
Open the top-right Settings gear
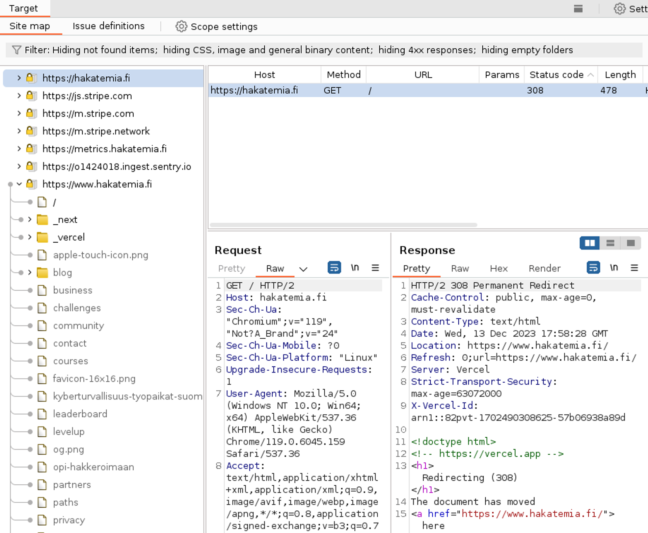pyautogui.click(x=619, y=9)
